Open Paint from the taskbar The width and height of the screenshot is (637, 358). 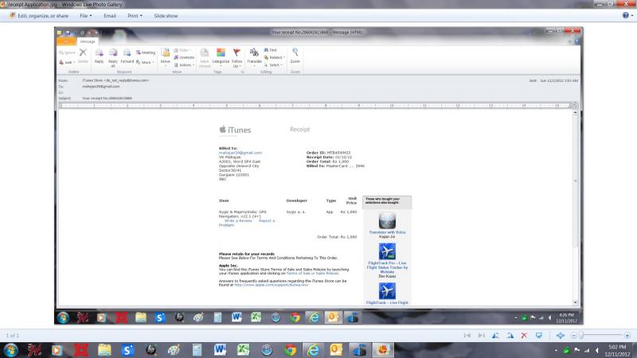(x=174, y=350)
